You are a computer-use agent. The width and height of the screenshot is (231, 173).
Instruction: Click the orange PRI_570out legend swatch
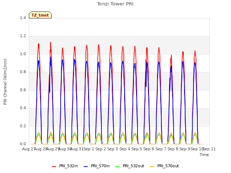point(152,167)
